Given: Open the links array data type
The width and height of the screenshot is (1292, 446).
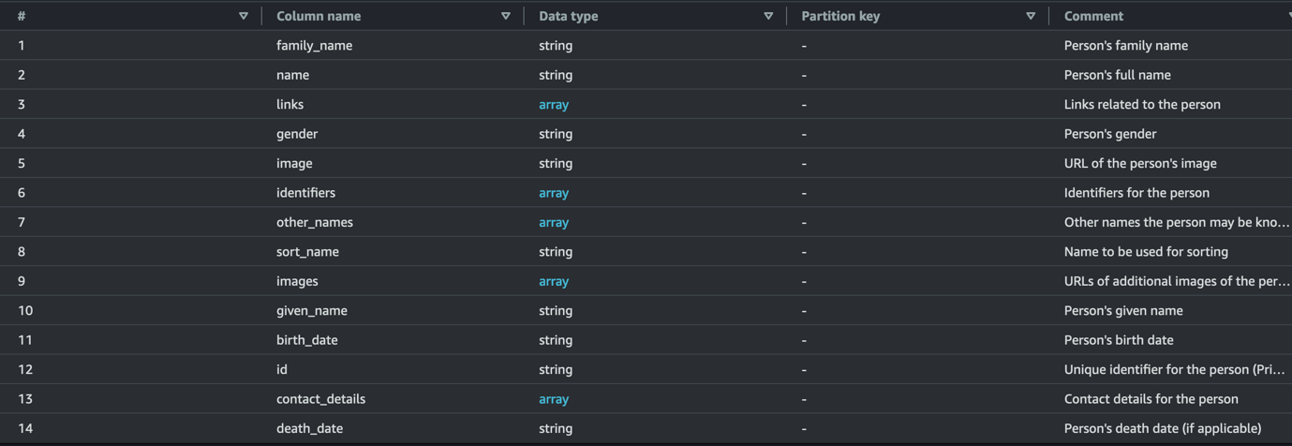Looking at the screenshot, I should [554, 104].
